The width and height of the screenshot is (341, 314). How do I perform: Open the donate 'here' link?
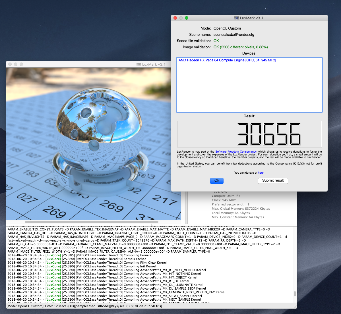[x=261, y=173]
